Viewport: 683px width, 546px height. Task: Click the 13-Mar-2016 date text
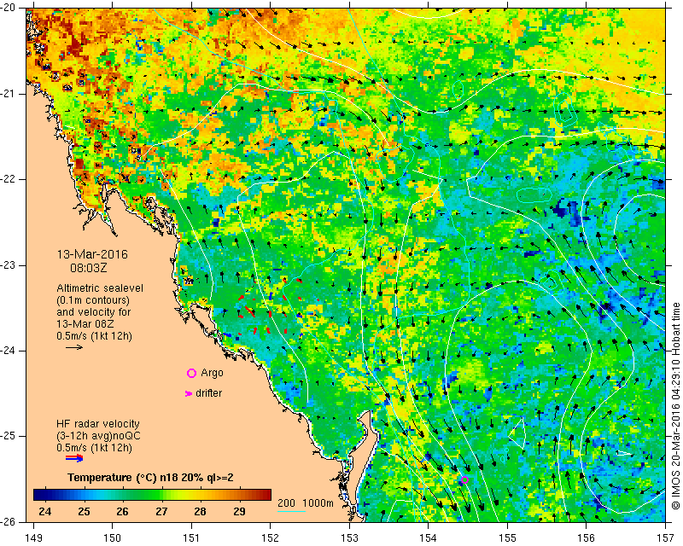click(x=92, y=254)
